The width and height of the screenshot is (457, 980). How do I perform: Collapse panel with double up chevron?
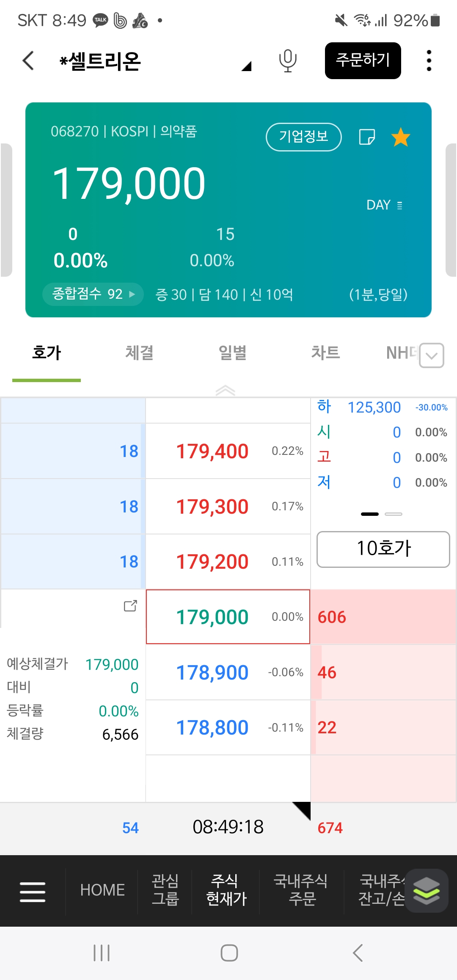pos(225,390)
